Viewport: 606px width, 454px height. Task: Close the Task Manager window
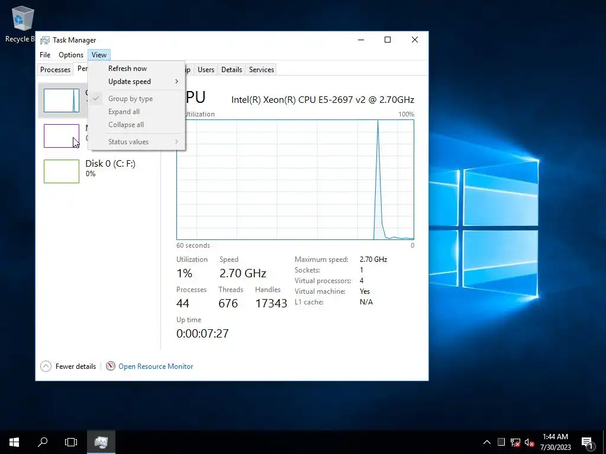coord(415,40)
